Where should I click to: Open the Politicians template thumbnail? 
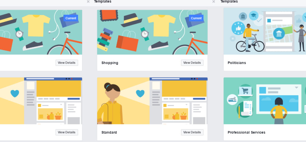click(x=265, y=31)
